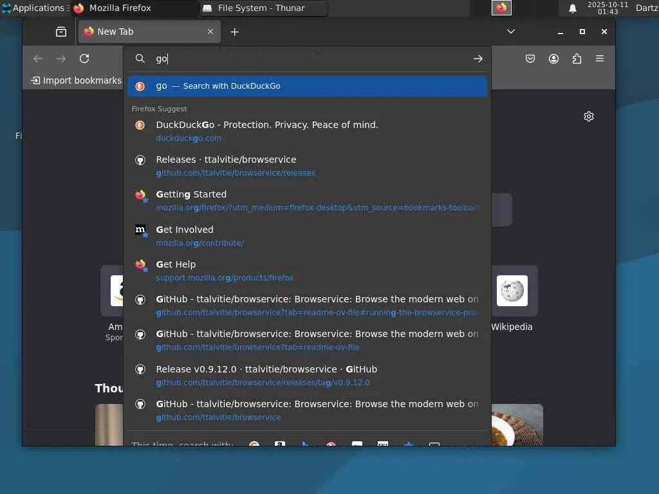This screenshot has width=659, height=494.
Task: Click GitHub icon beside Releases suggestion
Action: [140, 160]
